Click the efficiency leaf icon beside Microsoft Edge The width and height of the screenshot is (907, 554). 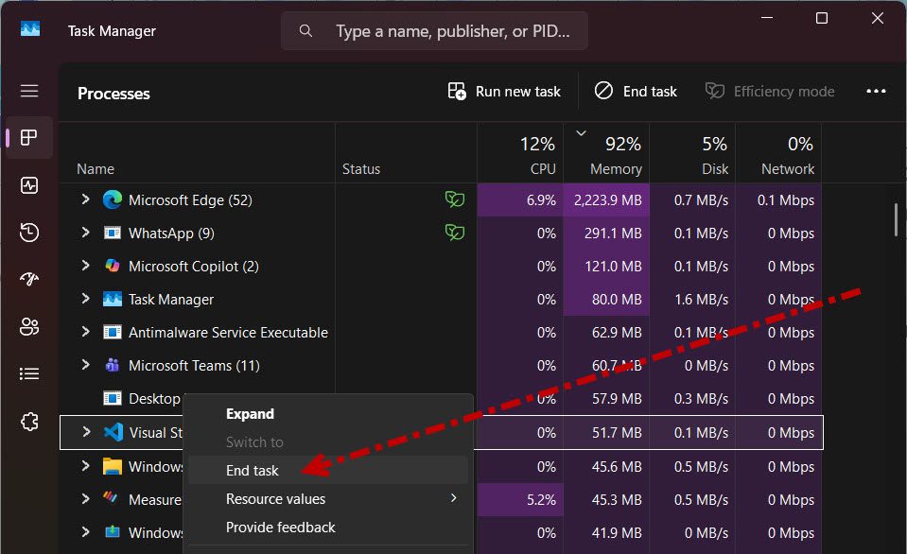pos(455,199)
